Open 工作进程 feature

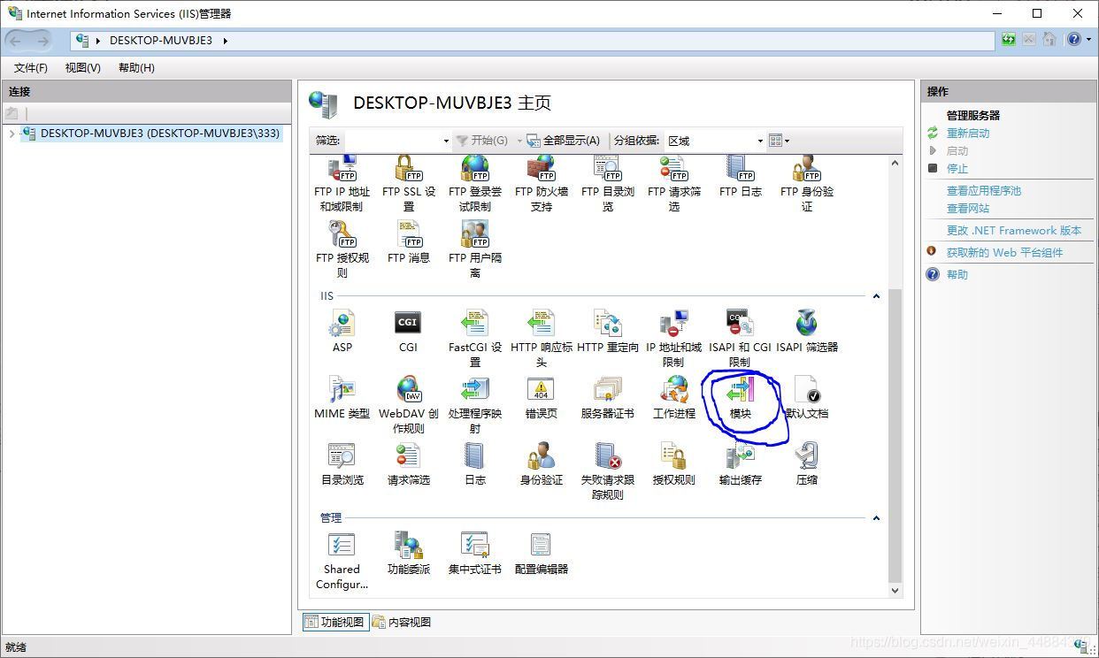(673, 397)
